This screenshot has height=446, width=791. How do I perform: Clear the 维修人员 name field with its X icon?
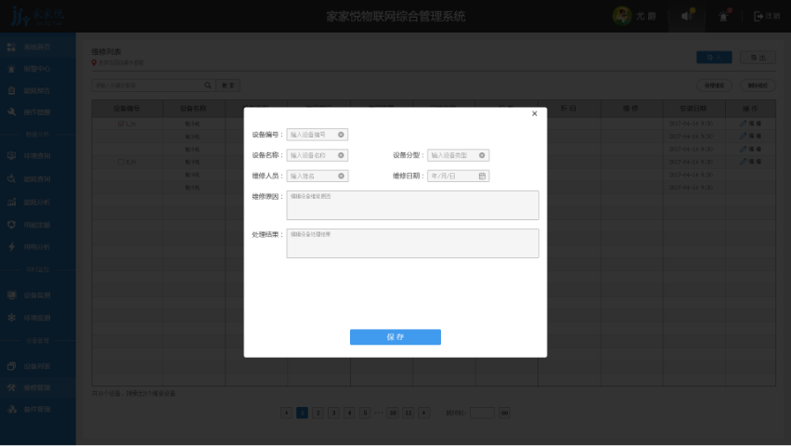(341, 176)
